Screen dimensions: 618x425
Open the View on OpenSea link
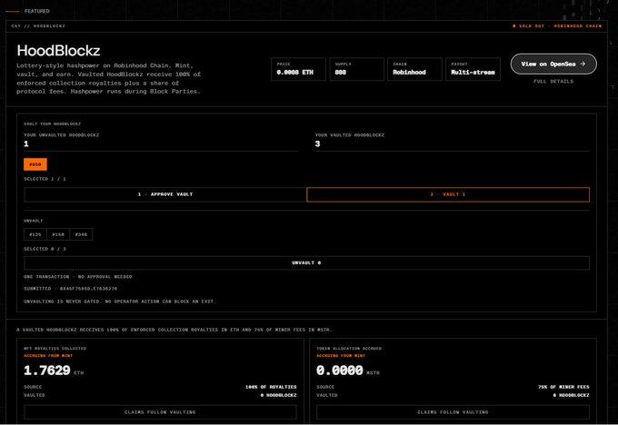click(x=553, y=64)
